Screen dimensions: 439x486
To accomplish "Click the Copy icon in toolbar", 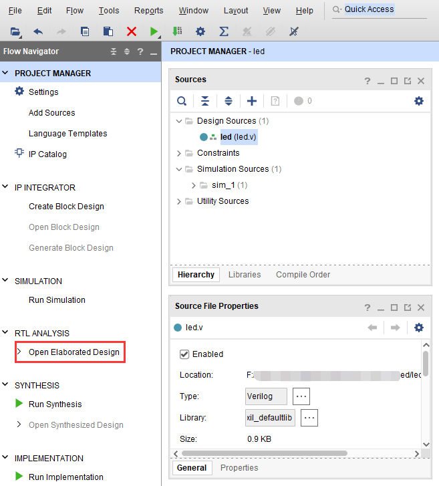I will 85,31.
